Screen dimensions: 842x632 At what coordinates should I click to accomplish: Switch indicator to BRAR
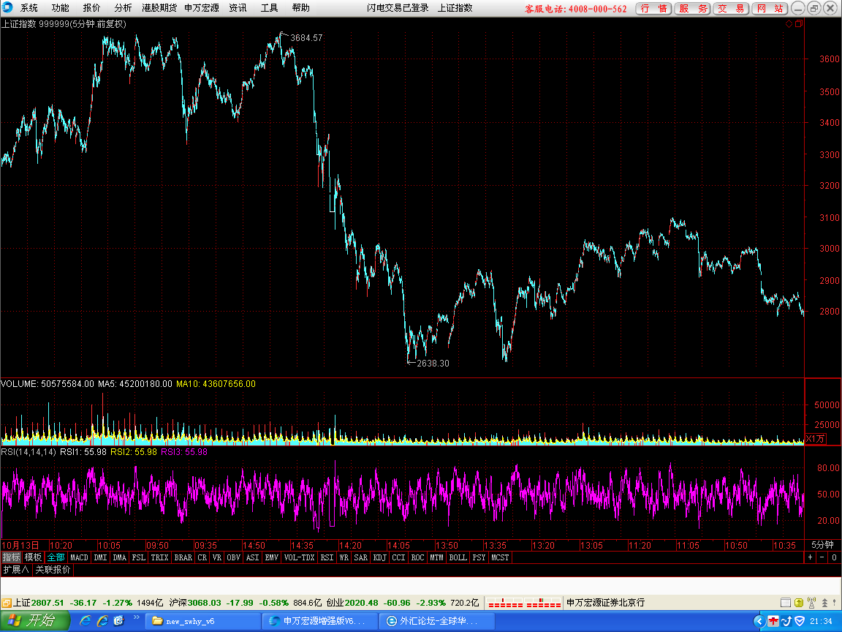click(x=183, y=557)
